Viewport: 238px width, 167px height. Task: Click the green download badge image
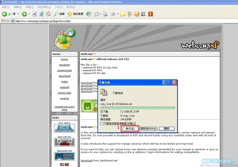[89, 106]
